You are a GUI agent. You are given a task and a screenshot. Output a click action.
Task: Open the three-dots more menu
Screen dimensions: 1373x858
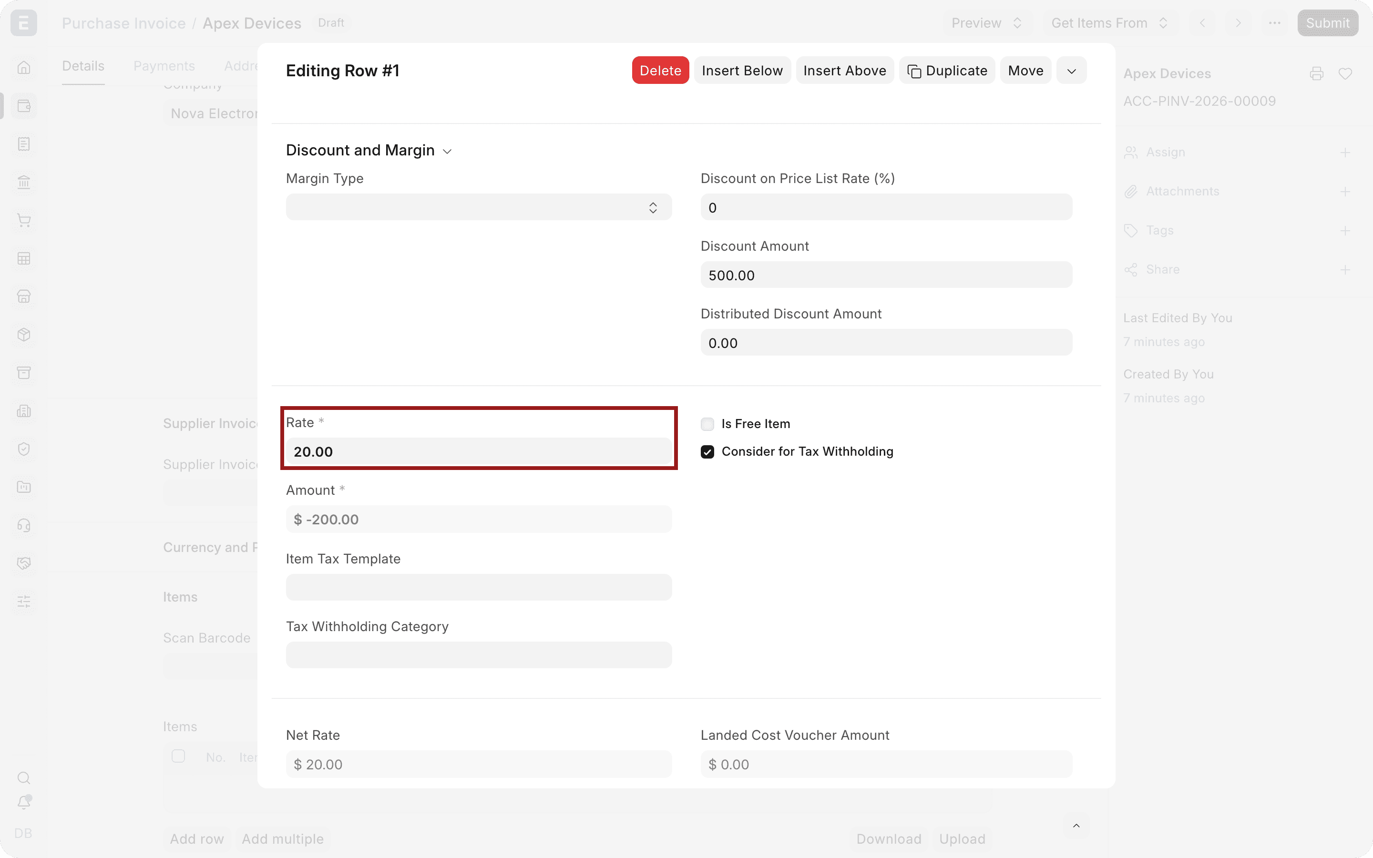[x=1275, y=23]
